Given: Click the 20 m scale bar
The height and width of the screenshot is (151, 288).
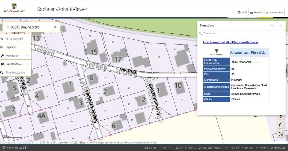Looking at the screenshot, I should [x=12, y=136].
